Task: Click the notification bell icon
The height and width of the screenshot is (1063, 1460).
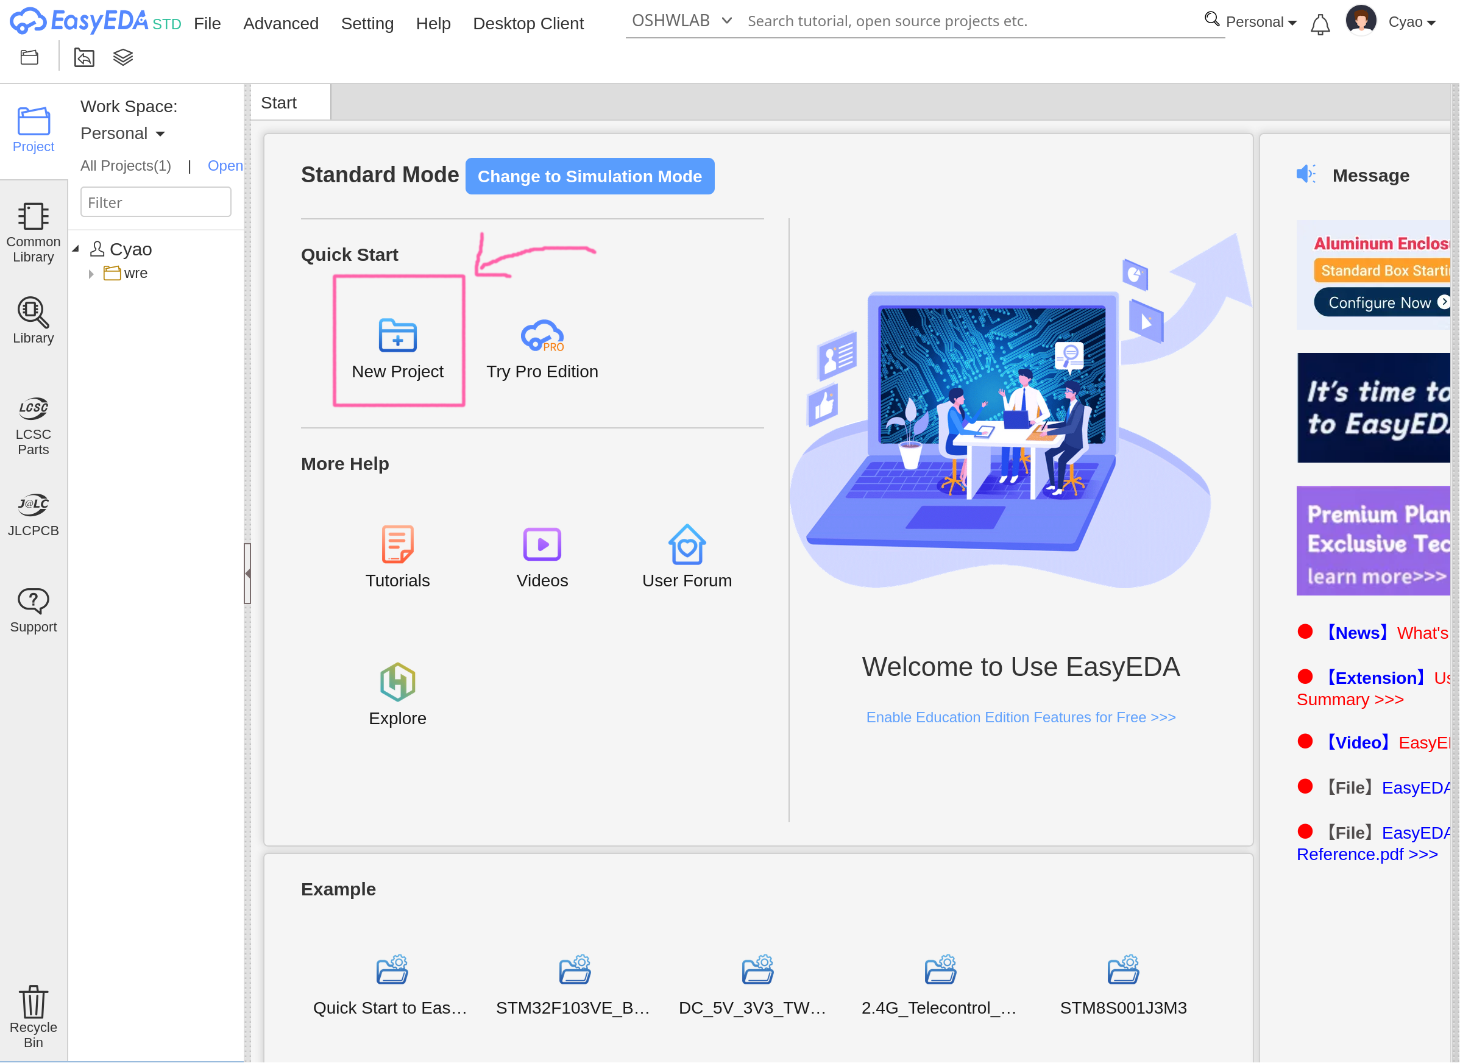Action: pyautogui.click(x=1320, y=24)
